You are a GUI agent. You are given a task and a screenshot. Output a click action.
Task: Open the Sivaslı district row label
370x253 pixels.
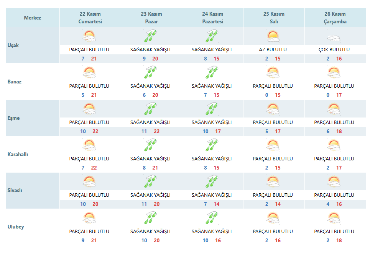tap(15, 190)
